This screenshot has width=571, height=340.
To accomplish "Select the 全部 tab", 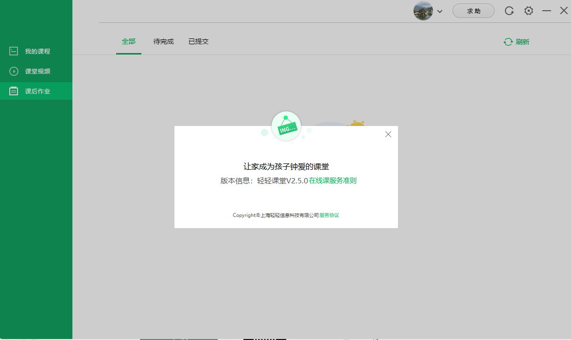I will pos(128,41).
